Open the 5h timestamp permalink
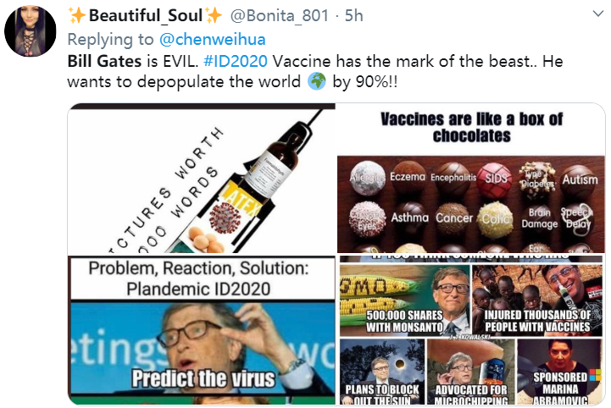The image size is (611, 408). (354, 15)
